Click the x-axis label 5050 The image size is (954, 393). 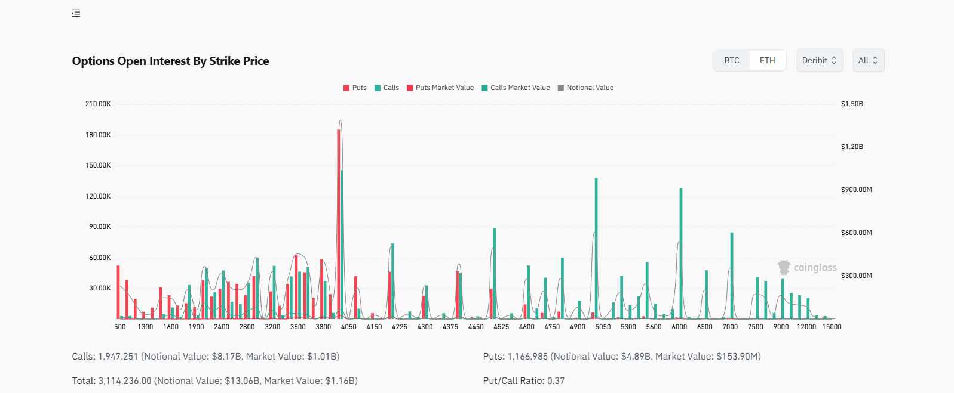[x=603, y=327]
